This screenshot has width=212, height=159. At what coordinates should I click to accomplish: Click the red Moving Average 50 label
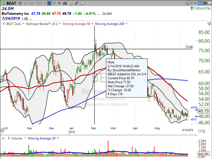click(x=76, y=24)
